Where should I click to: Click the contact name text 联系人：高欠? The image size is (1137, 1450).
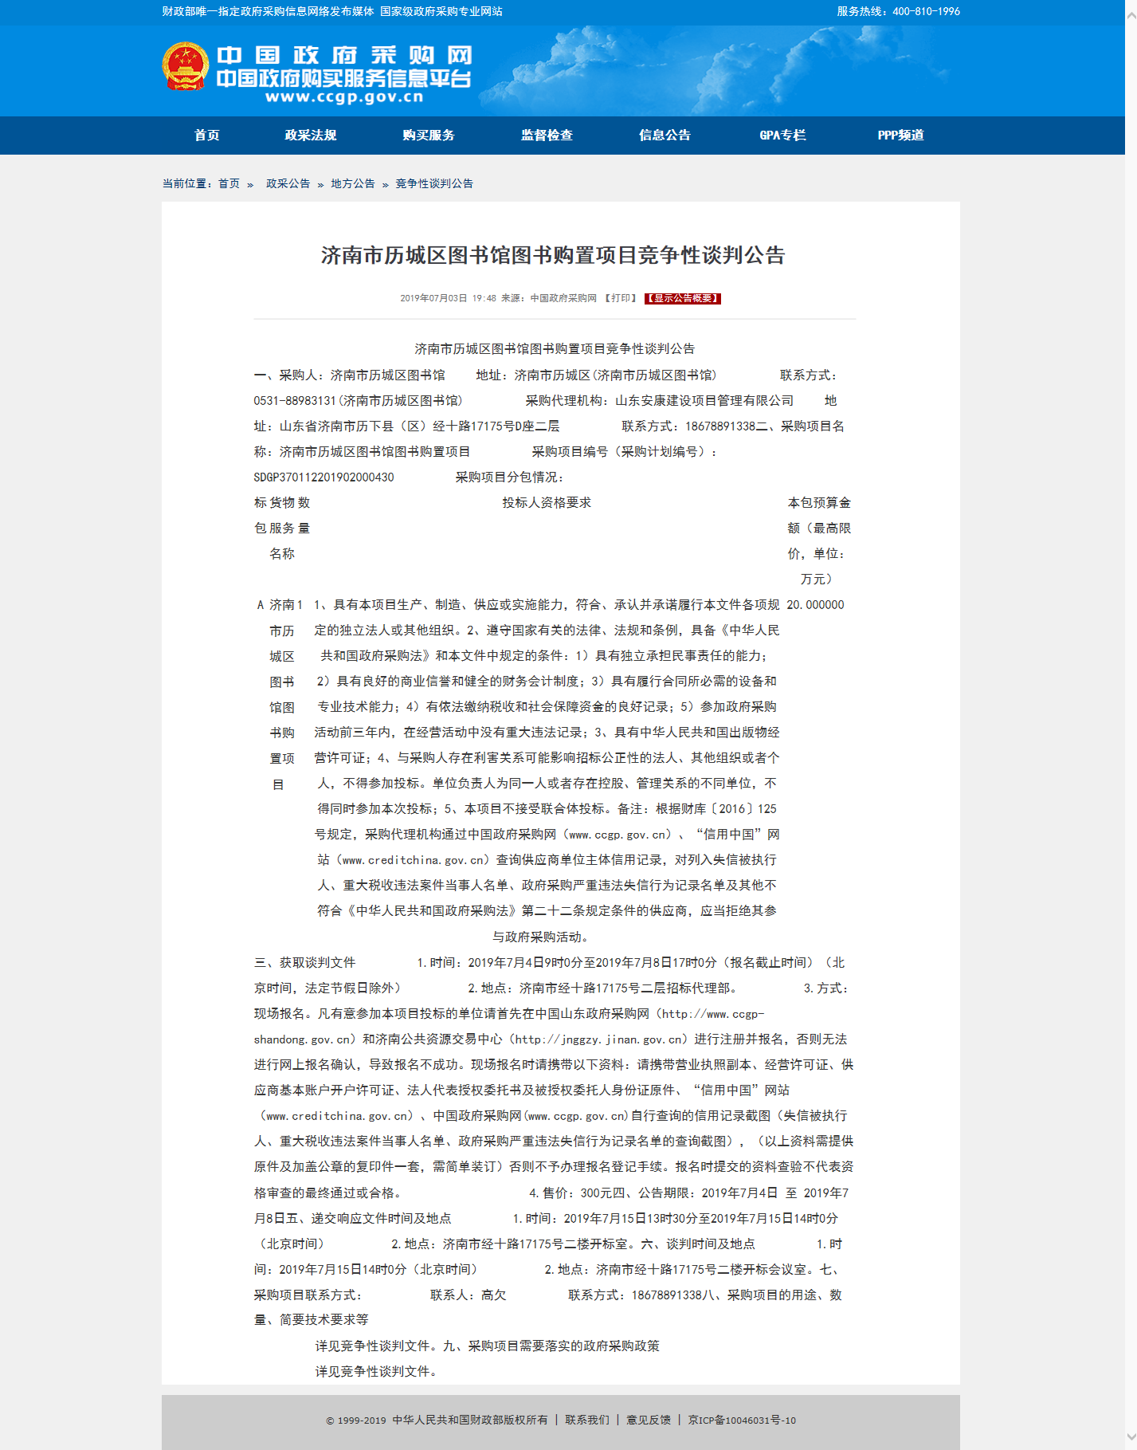[469, 1295]
